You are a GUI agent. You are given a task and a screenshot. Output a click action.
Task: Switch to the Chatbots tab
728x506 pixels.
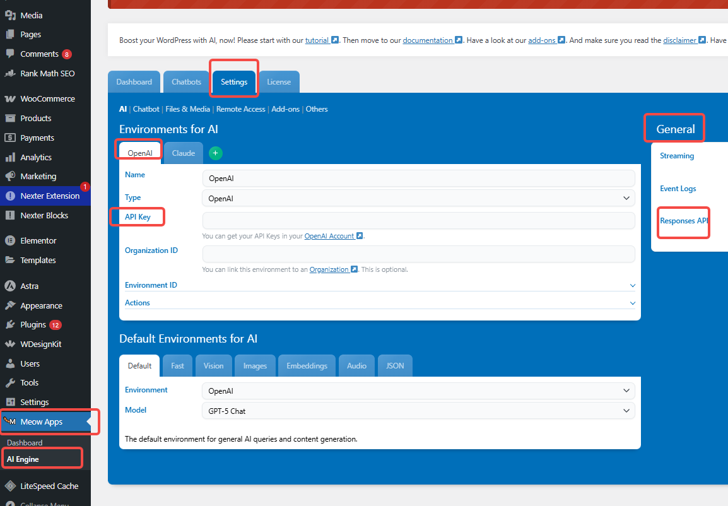[185, 81]
